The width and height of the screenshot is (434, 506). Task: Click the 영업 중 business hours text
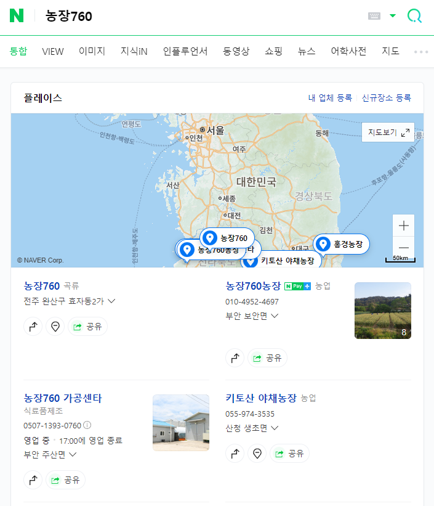[36, 441]
